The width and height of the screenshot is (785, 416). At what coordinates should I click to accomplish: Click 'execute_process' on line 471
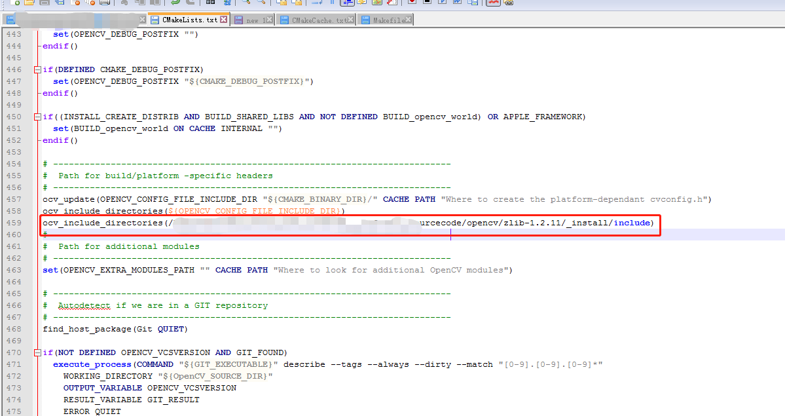point(92,365)
